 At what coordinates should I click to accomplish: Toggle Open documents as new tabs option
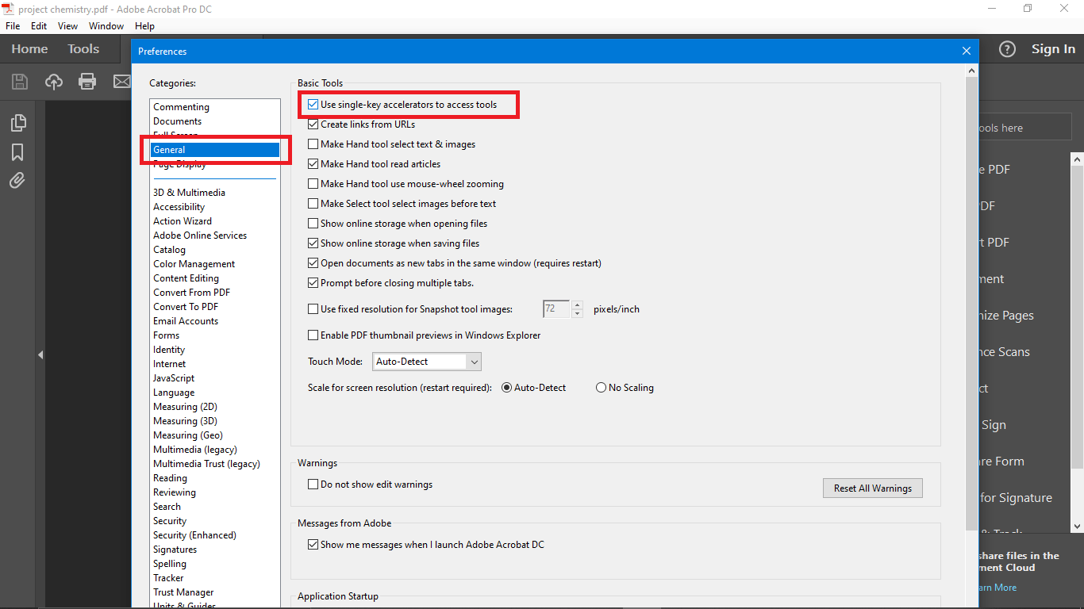pyautogui.click(x=313, y=263)
